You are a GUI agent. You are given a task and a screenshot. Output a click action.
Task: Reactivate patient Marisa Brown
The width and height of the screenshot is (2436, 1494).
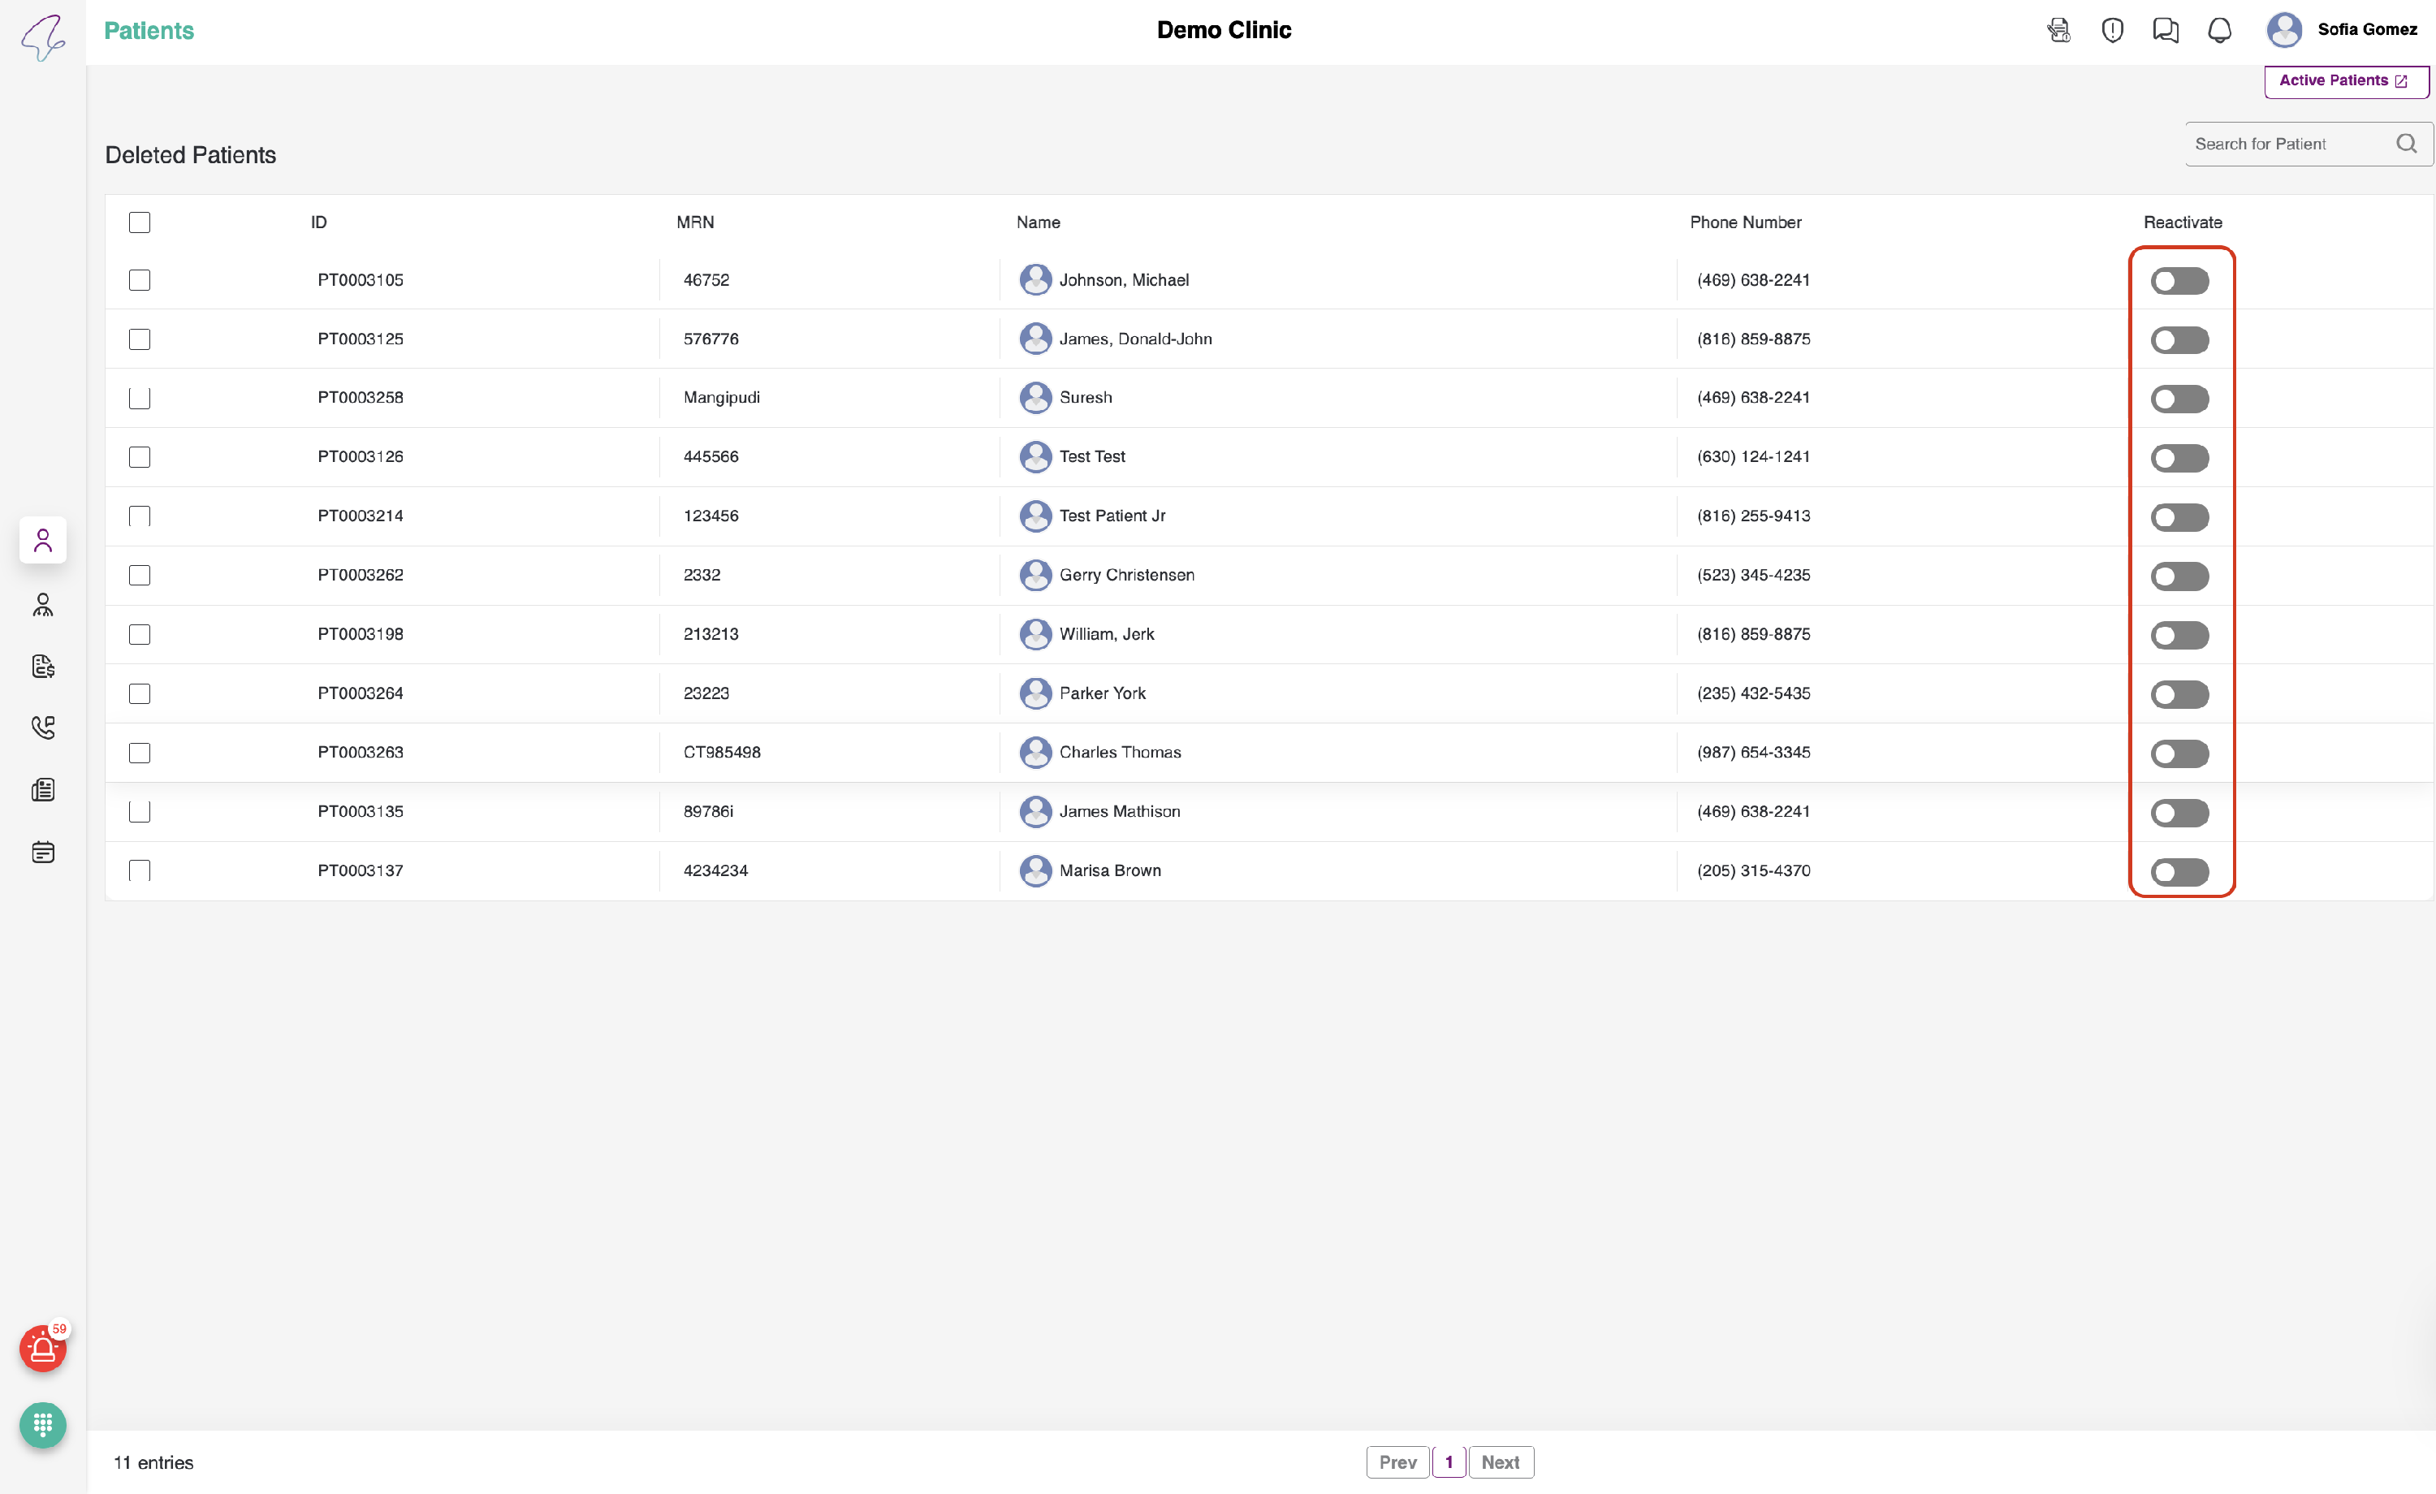pos(2179,872)
